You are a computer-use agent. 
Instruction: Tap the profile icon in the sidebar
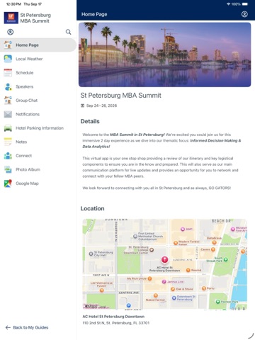pos(10,32)
